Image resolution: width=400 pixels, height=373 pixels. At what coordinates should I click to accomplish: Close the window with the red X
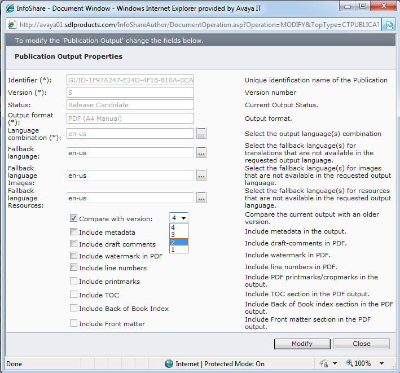coord(384,6)
